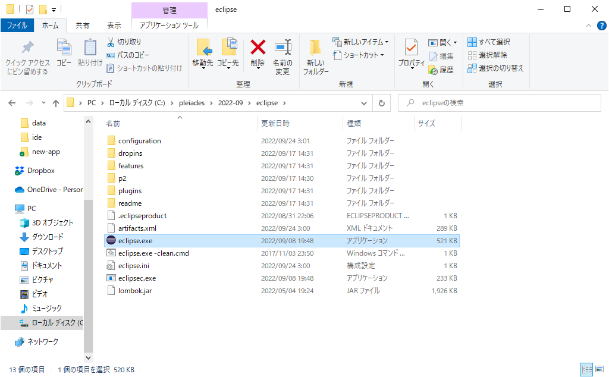
Task: Click the eclipse search (eclipseの検索) box
Action: pos(500,103)
